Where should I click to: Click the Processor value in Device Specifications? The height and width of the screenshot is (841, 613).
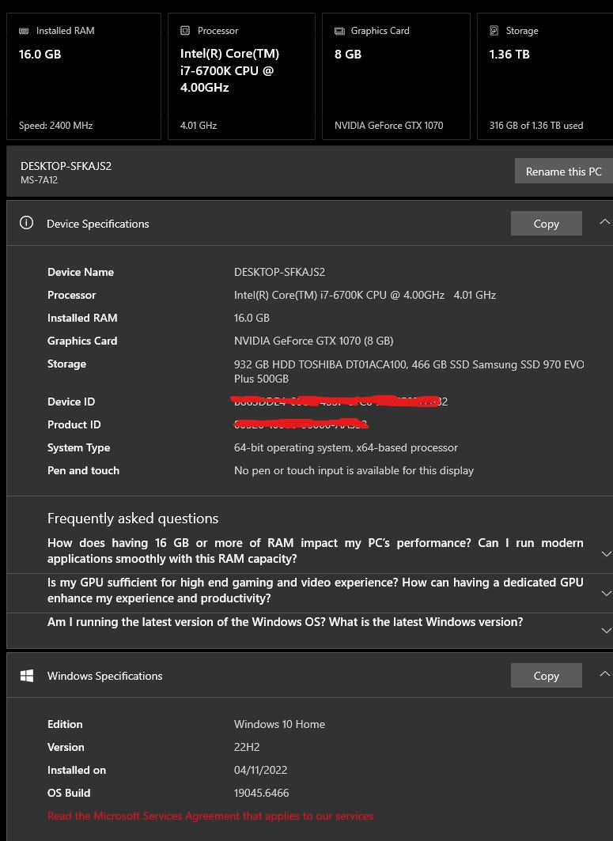click(x=365, y=295)
